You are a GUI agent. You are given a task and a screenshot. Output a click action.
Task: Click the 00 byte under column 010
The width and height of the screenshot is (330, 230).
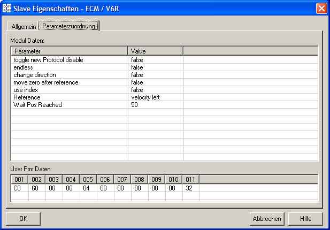[172, 188]
